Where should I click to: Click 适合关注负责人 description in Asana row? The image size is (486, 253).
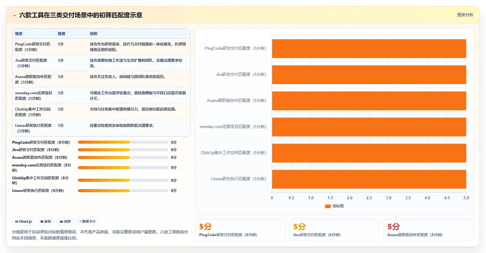129,77
